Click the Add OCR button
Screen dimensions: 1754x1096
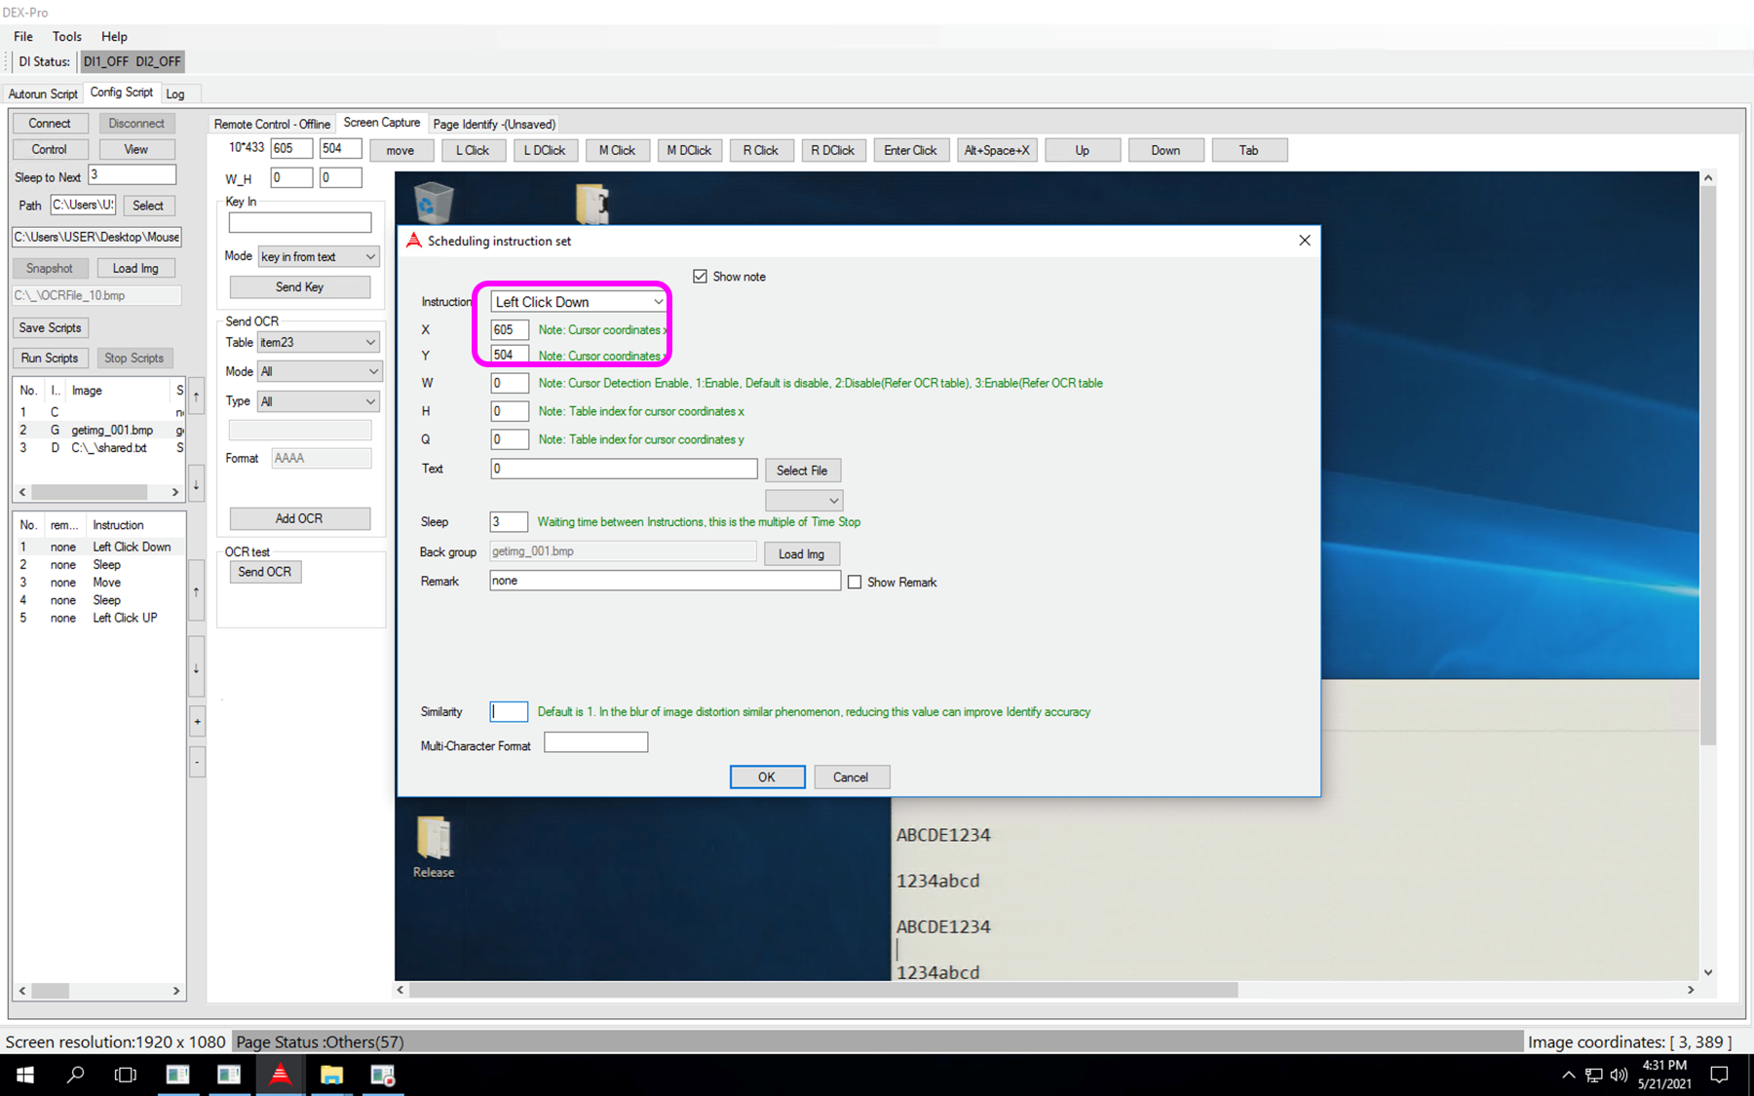(299, 518)
